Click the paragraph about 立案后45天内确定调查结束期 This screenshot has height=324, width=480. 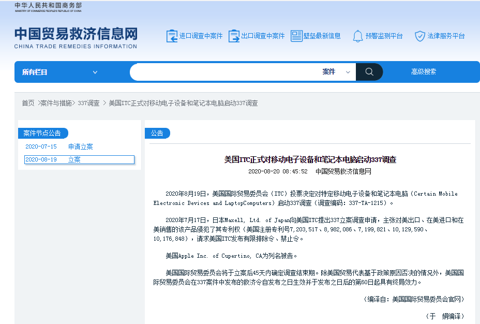point(308,277)
